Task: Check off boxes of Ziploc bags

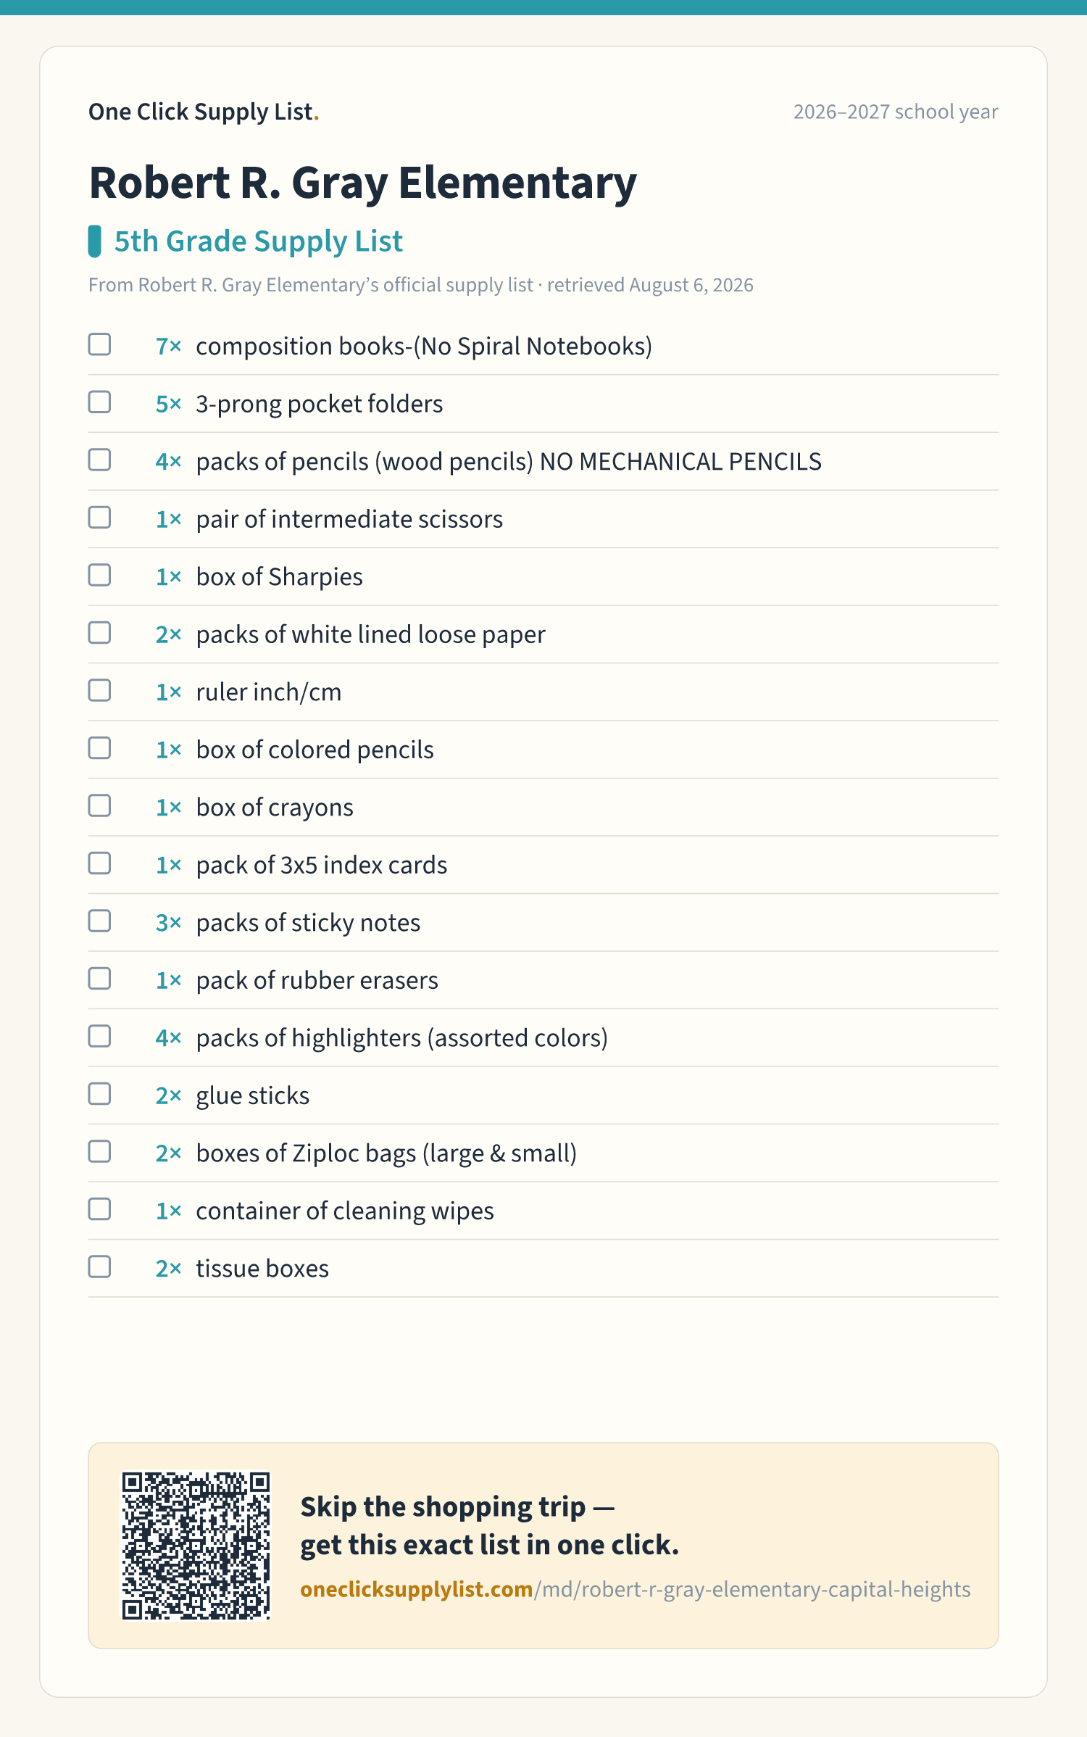Action: click(99, 1151)
